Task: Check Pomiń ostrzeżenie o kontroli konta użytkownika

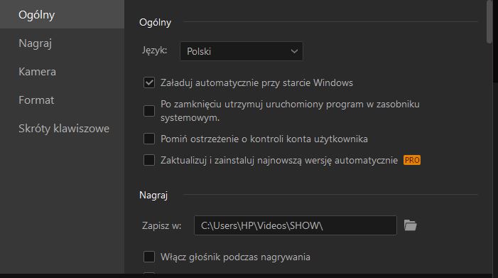Action: (x=149, y=139)
